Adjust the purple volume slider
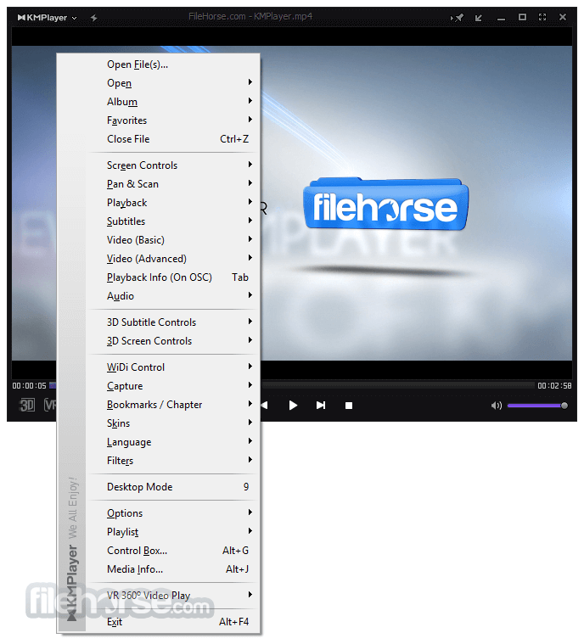 click(x=537, y=406)
